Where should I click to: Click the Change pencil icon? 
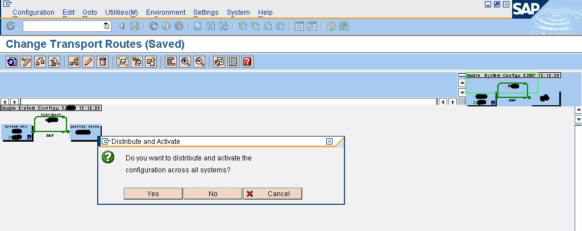[x=88, y=61]
